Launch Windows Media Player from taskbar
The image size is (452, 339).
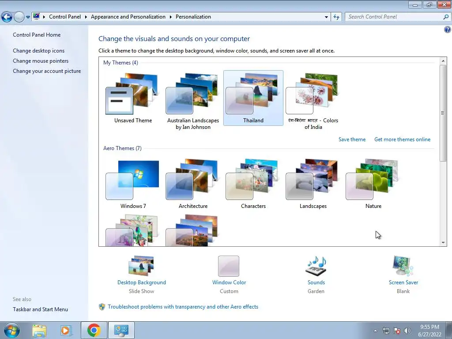(x=65, y=330)
